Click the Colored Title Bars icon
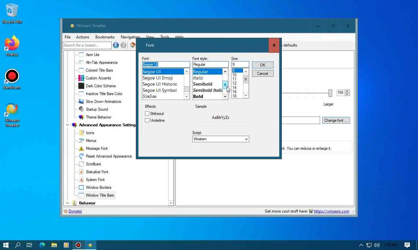Screen dimensions: 418x250 point(81,70)
